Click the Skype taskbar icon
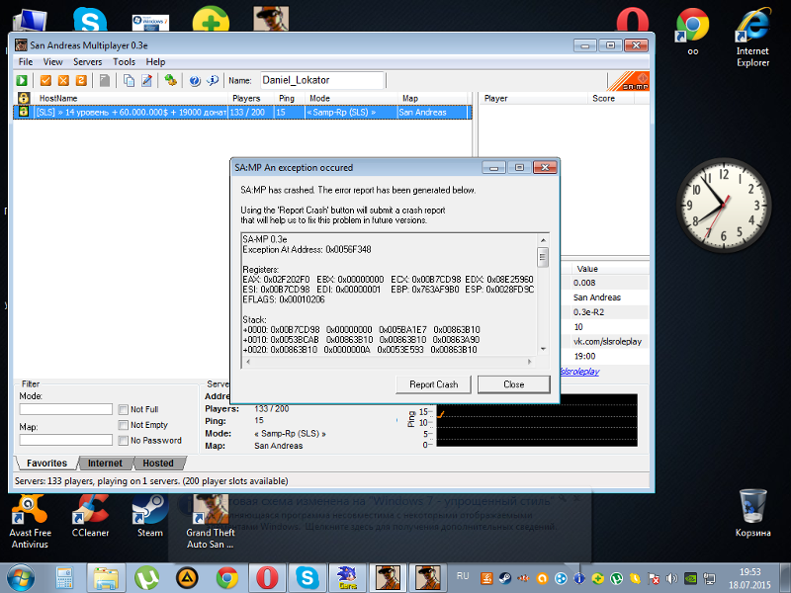 308,578
